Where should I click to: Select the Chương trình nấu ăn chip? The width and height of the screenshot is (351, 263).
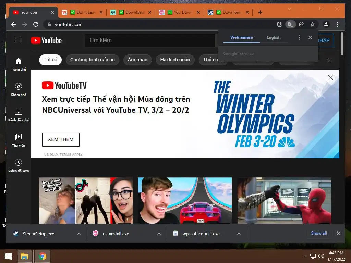pos(93,60)
